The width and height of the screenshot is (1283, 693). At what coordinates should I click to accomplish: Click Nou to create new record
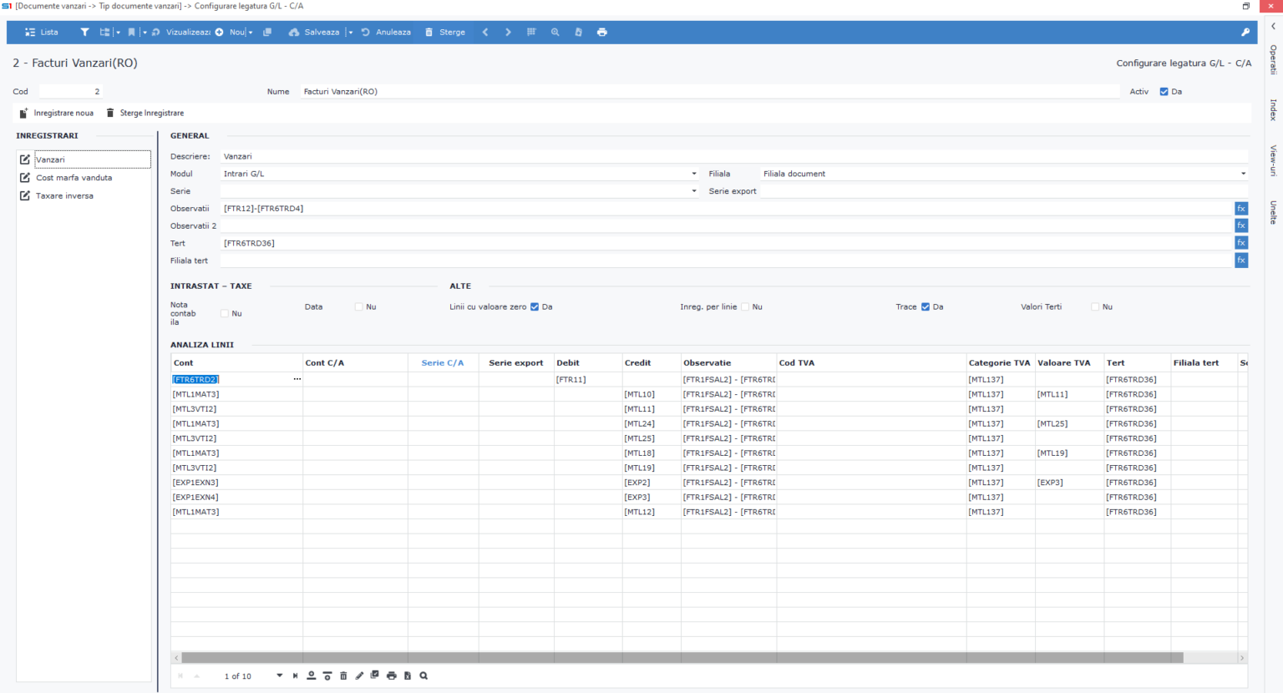pyautogui.click(x=231, y=33)
